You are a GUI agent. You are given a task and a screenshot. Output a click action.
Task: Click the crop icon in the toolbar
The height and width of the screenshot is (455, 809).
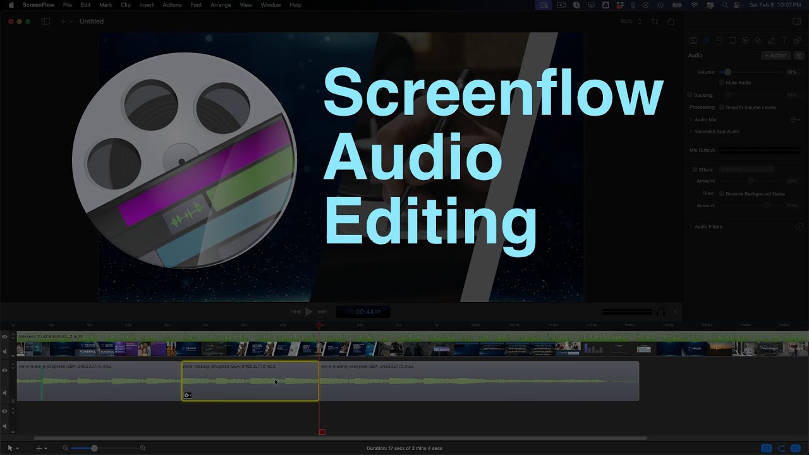pos(655,21)
